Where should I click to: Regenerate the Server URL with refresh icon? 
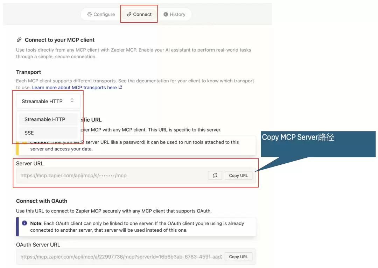[x=215, y=176]
